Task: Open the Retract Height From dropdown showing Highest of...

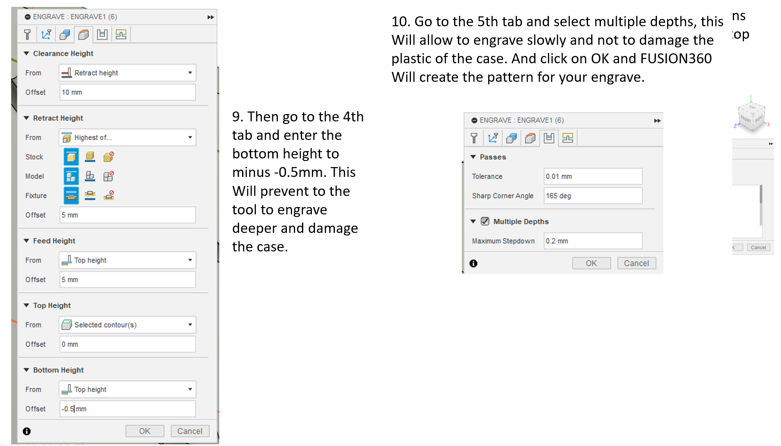Action: [x=128, y=137]
